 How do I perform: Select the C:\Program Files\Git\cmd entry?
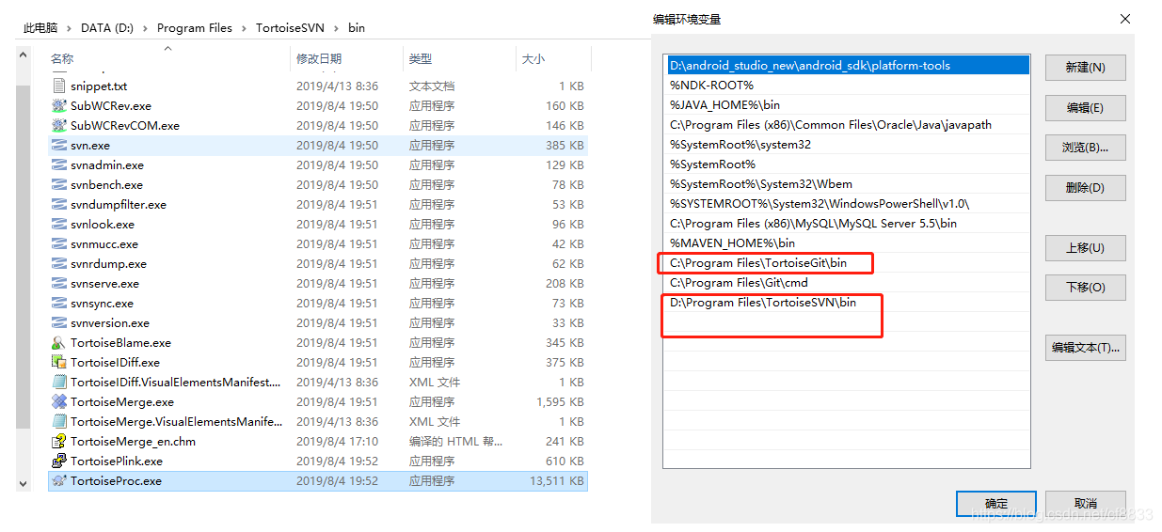pyautogui.click(x=847, y=283)
